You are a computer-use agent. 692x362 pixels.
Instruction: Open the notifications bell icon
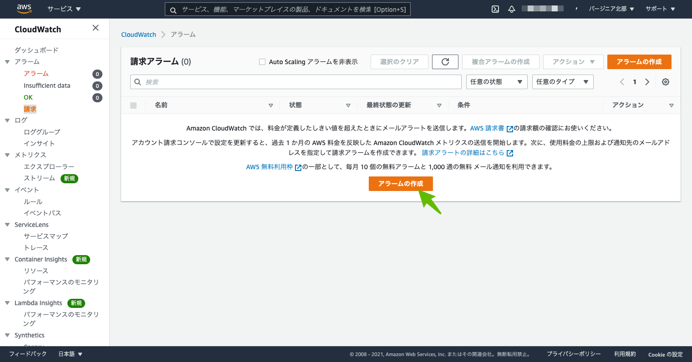tap(512, 9)
